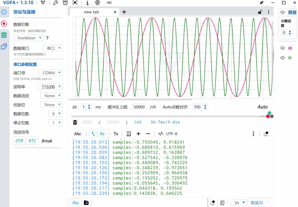Open the COM4 port number dropdown

point(50,73)
